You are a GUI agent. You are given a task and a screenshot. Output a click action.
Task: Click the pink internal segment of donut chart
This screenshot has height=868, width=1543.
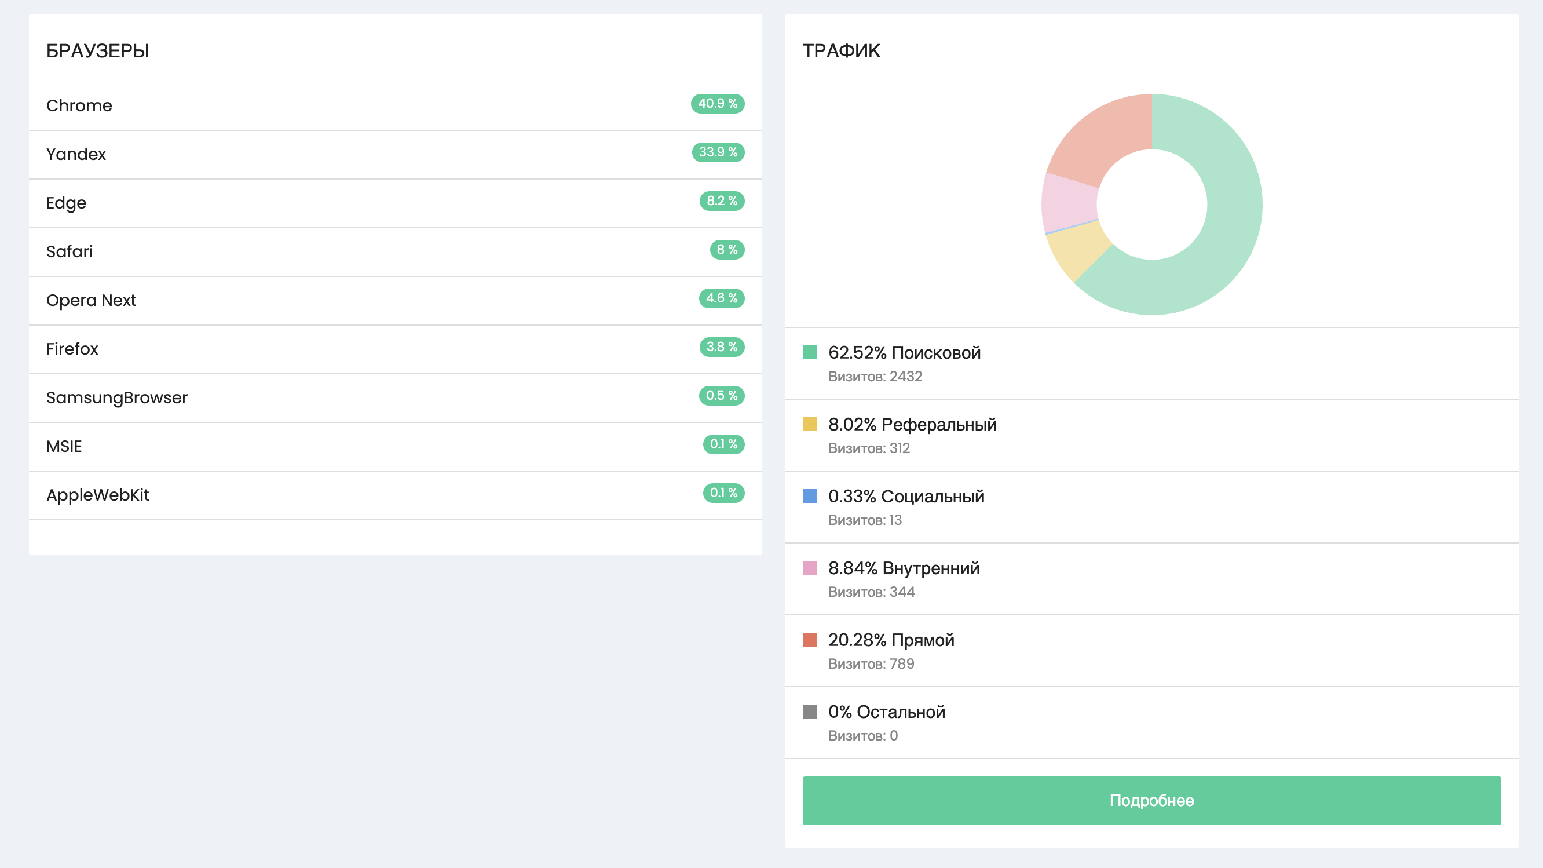(x=1068, y=202)
